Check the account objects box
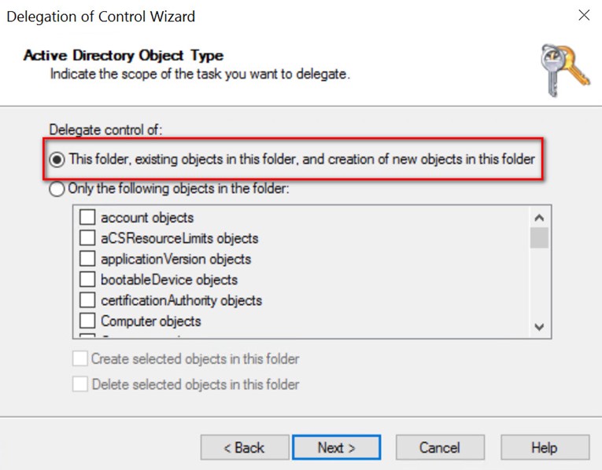 coord(87,217)
